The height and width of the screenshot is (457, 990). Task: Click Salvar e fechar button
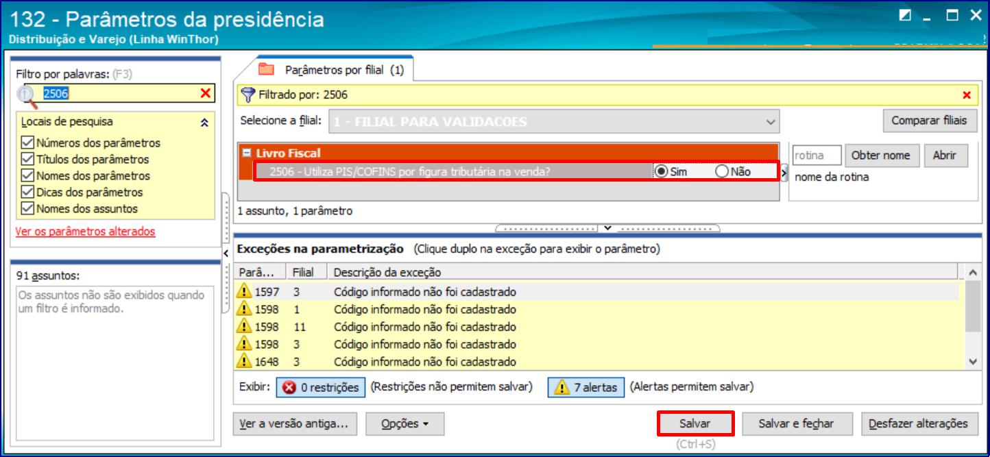point(797,424)
